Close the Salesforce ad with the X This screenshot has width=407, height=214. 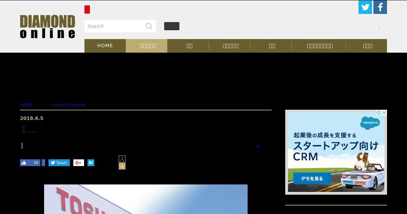pos(384,112)
